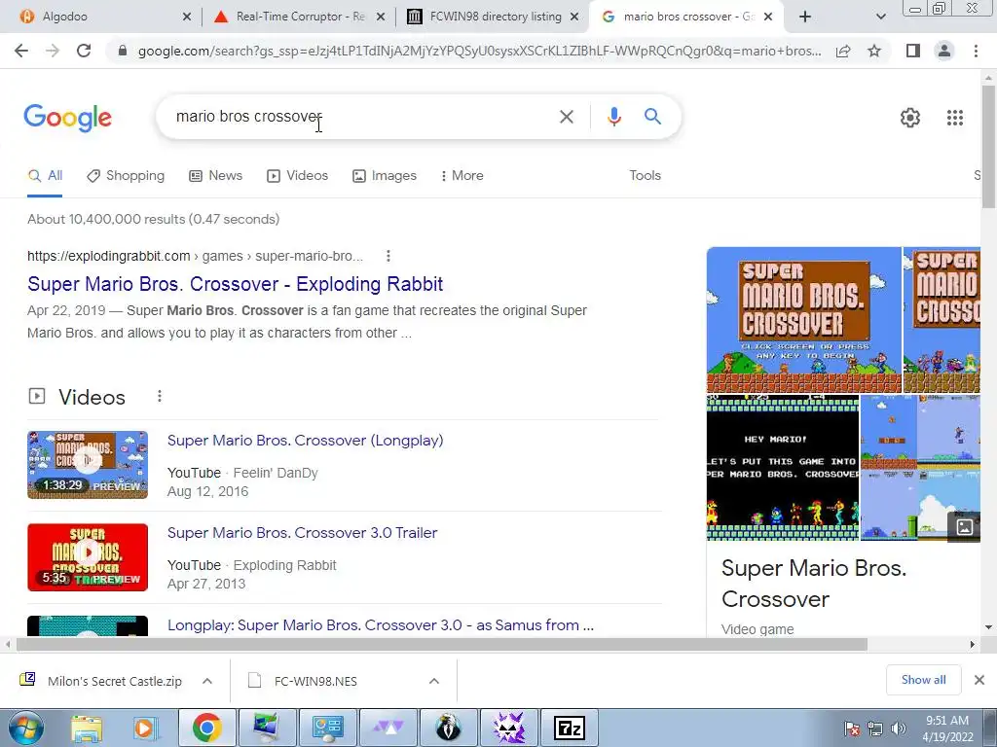Click the explodingrabbit.com breadcrumb URL
The image size is (997, 747).
tap(195, 256)
